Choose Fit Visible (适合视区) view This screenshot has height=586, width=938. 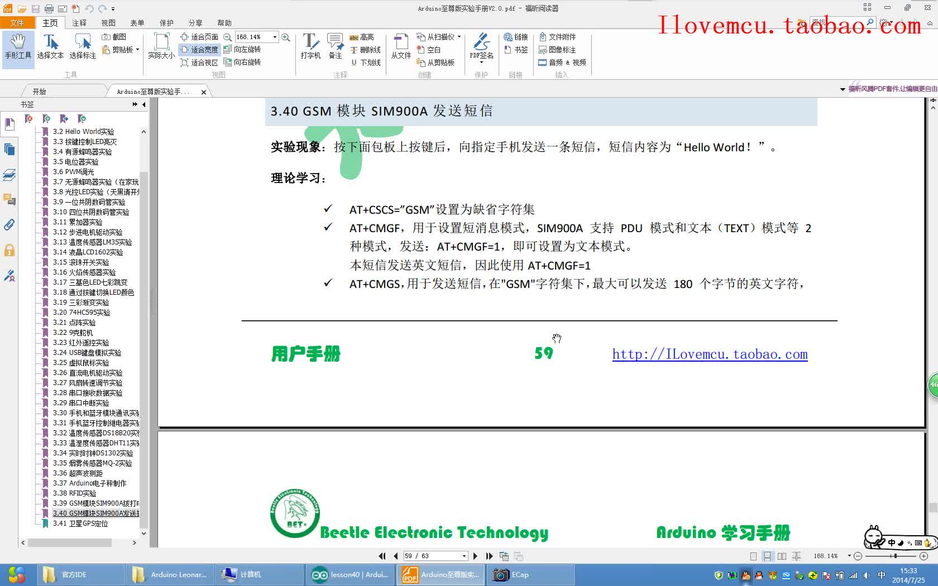pyautogui.click(x=199, y=63)
